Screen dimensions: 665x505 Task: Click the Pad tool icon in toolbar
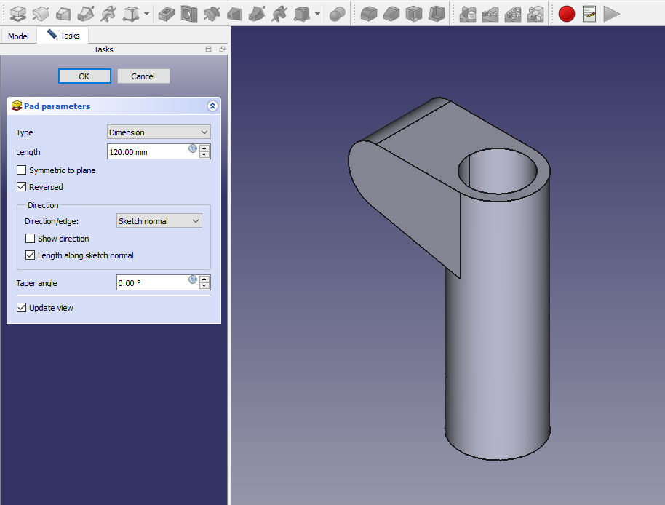[x=18, y=13]
